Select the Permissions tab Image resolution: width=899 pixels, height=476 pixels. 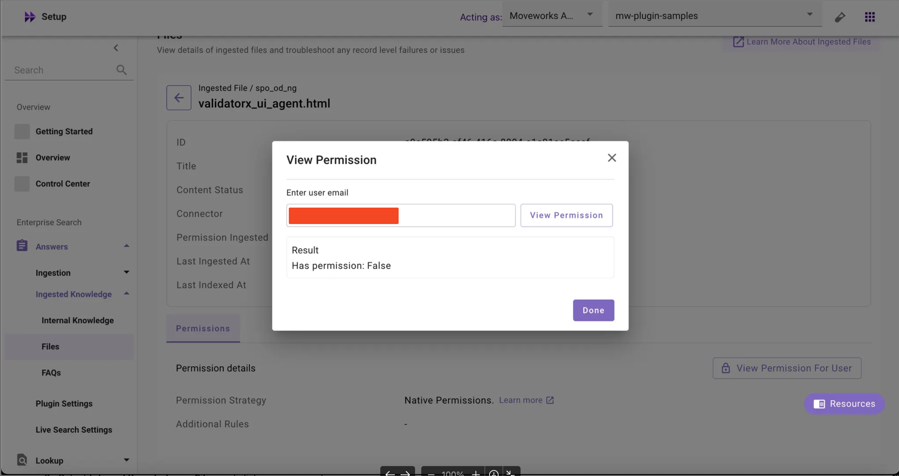pyautogui.click(x=203, y=328)
